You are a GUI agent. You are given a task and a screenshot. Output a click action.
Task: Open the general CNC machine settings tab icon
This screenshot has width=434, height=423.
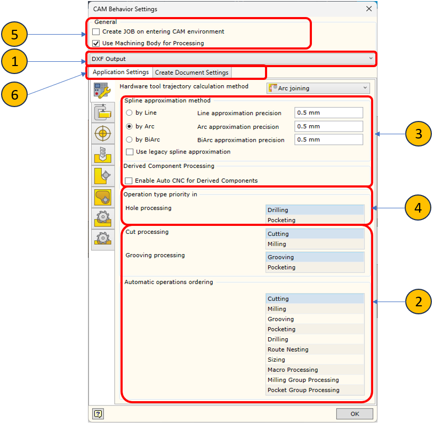pos(103,91)
